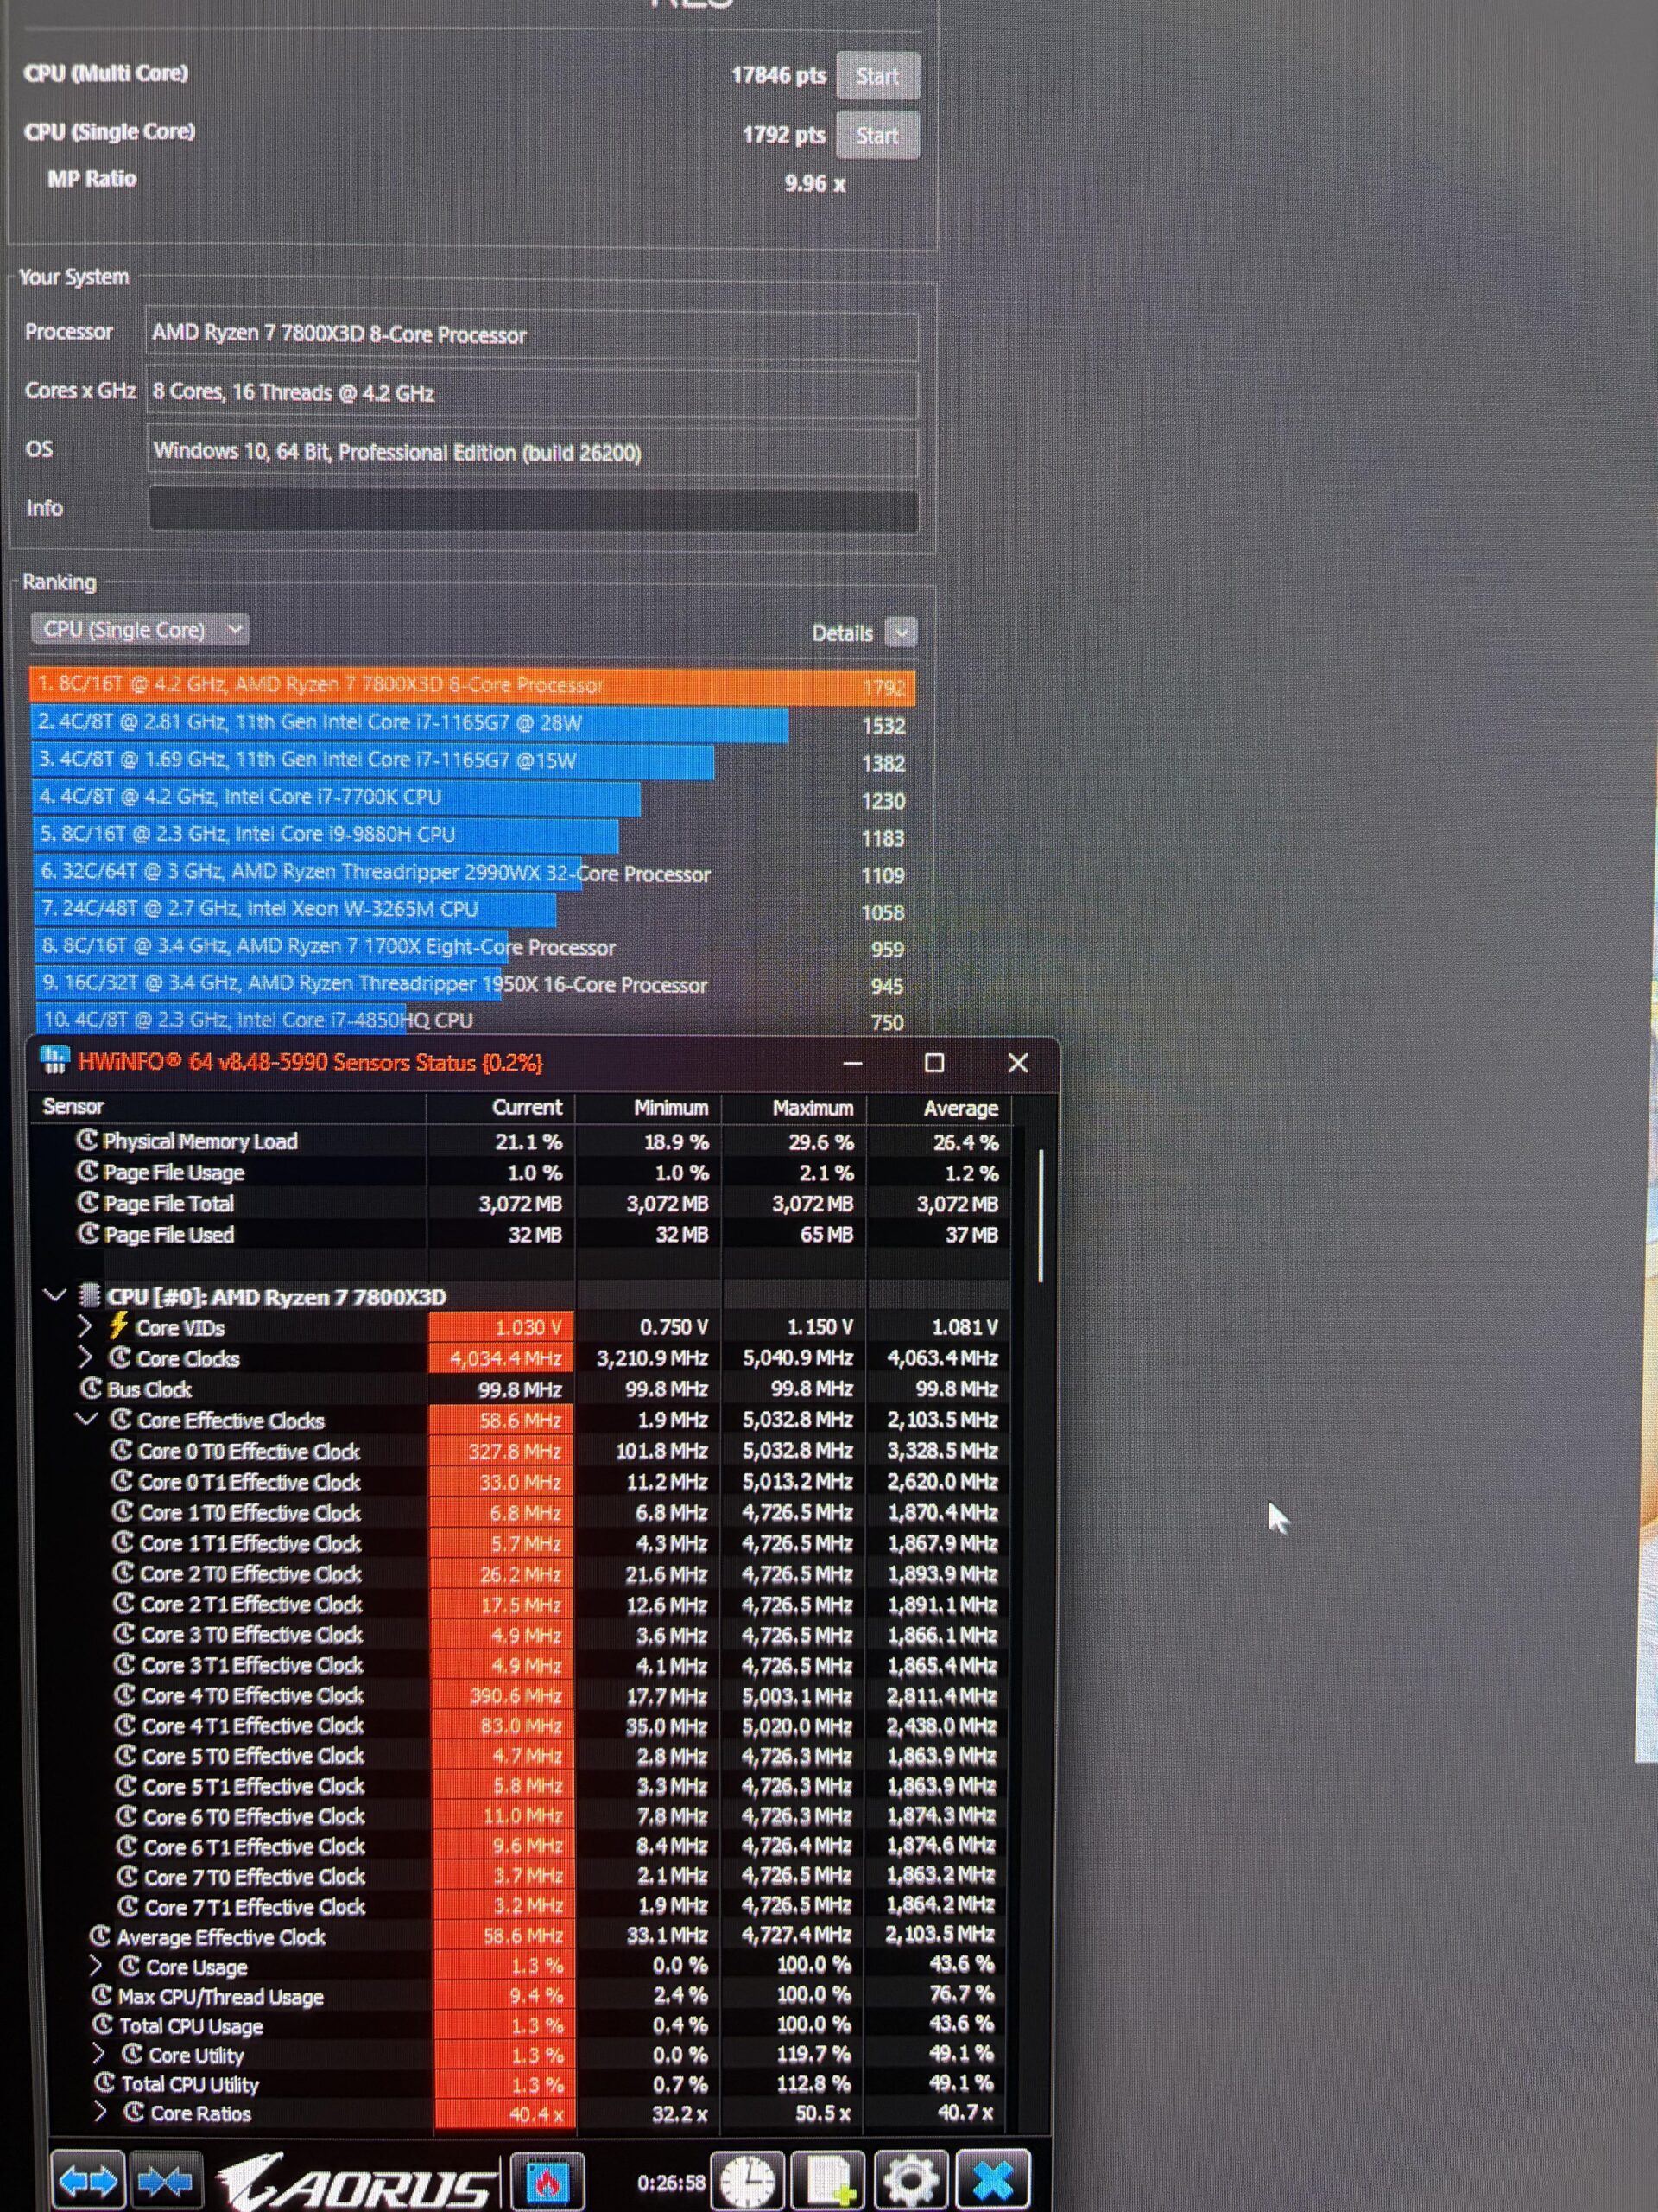
Task: Click the icon beside Max CPU/Thread Usage
Action: click(x=101, y=1995)
